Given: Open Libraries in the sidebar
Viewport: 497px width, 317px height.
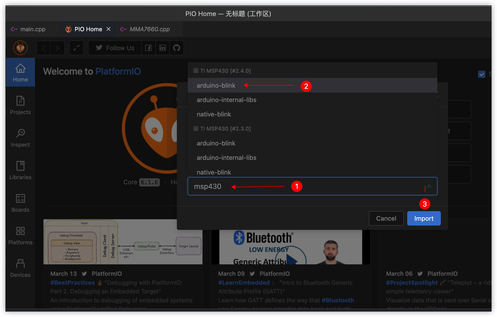Looking at the screenshot, I should click(x=20, y=170).
